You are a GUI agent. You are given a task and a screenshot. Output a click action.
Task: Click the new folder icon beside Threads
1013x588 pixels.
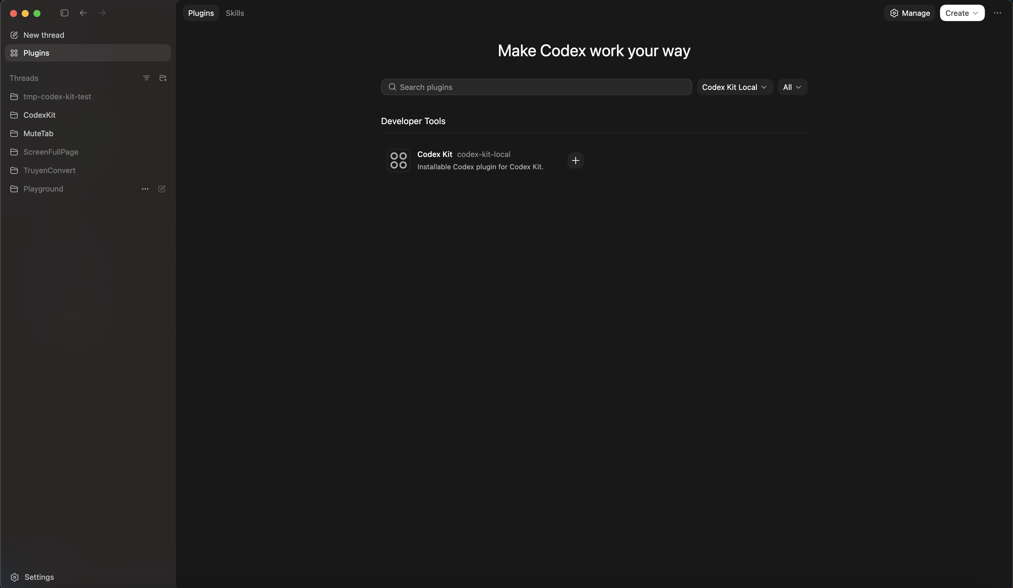pos(163,78)
